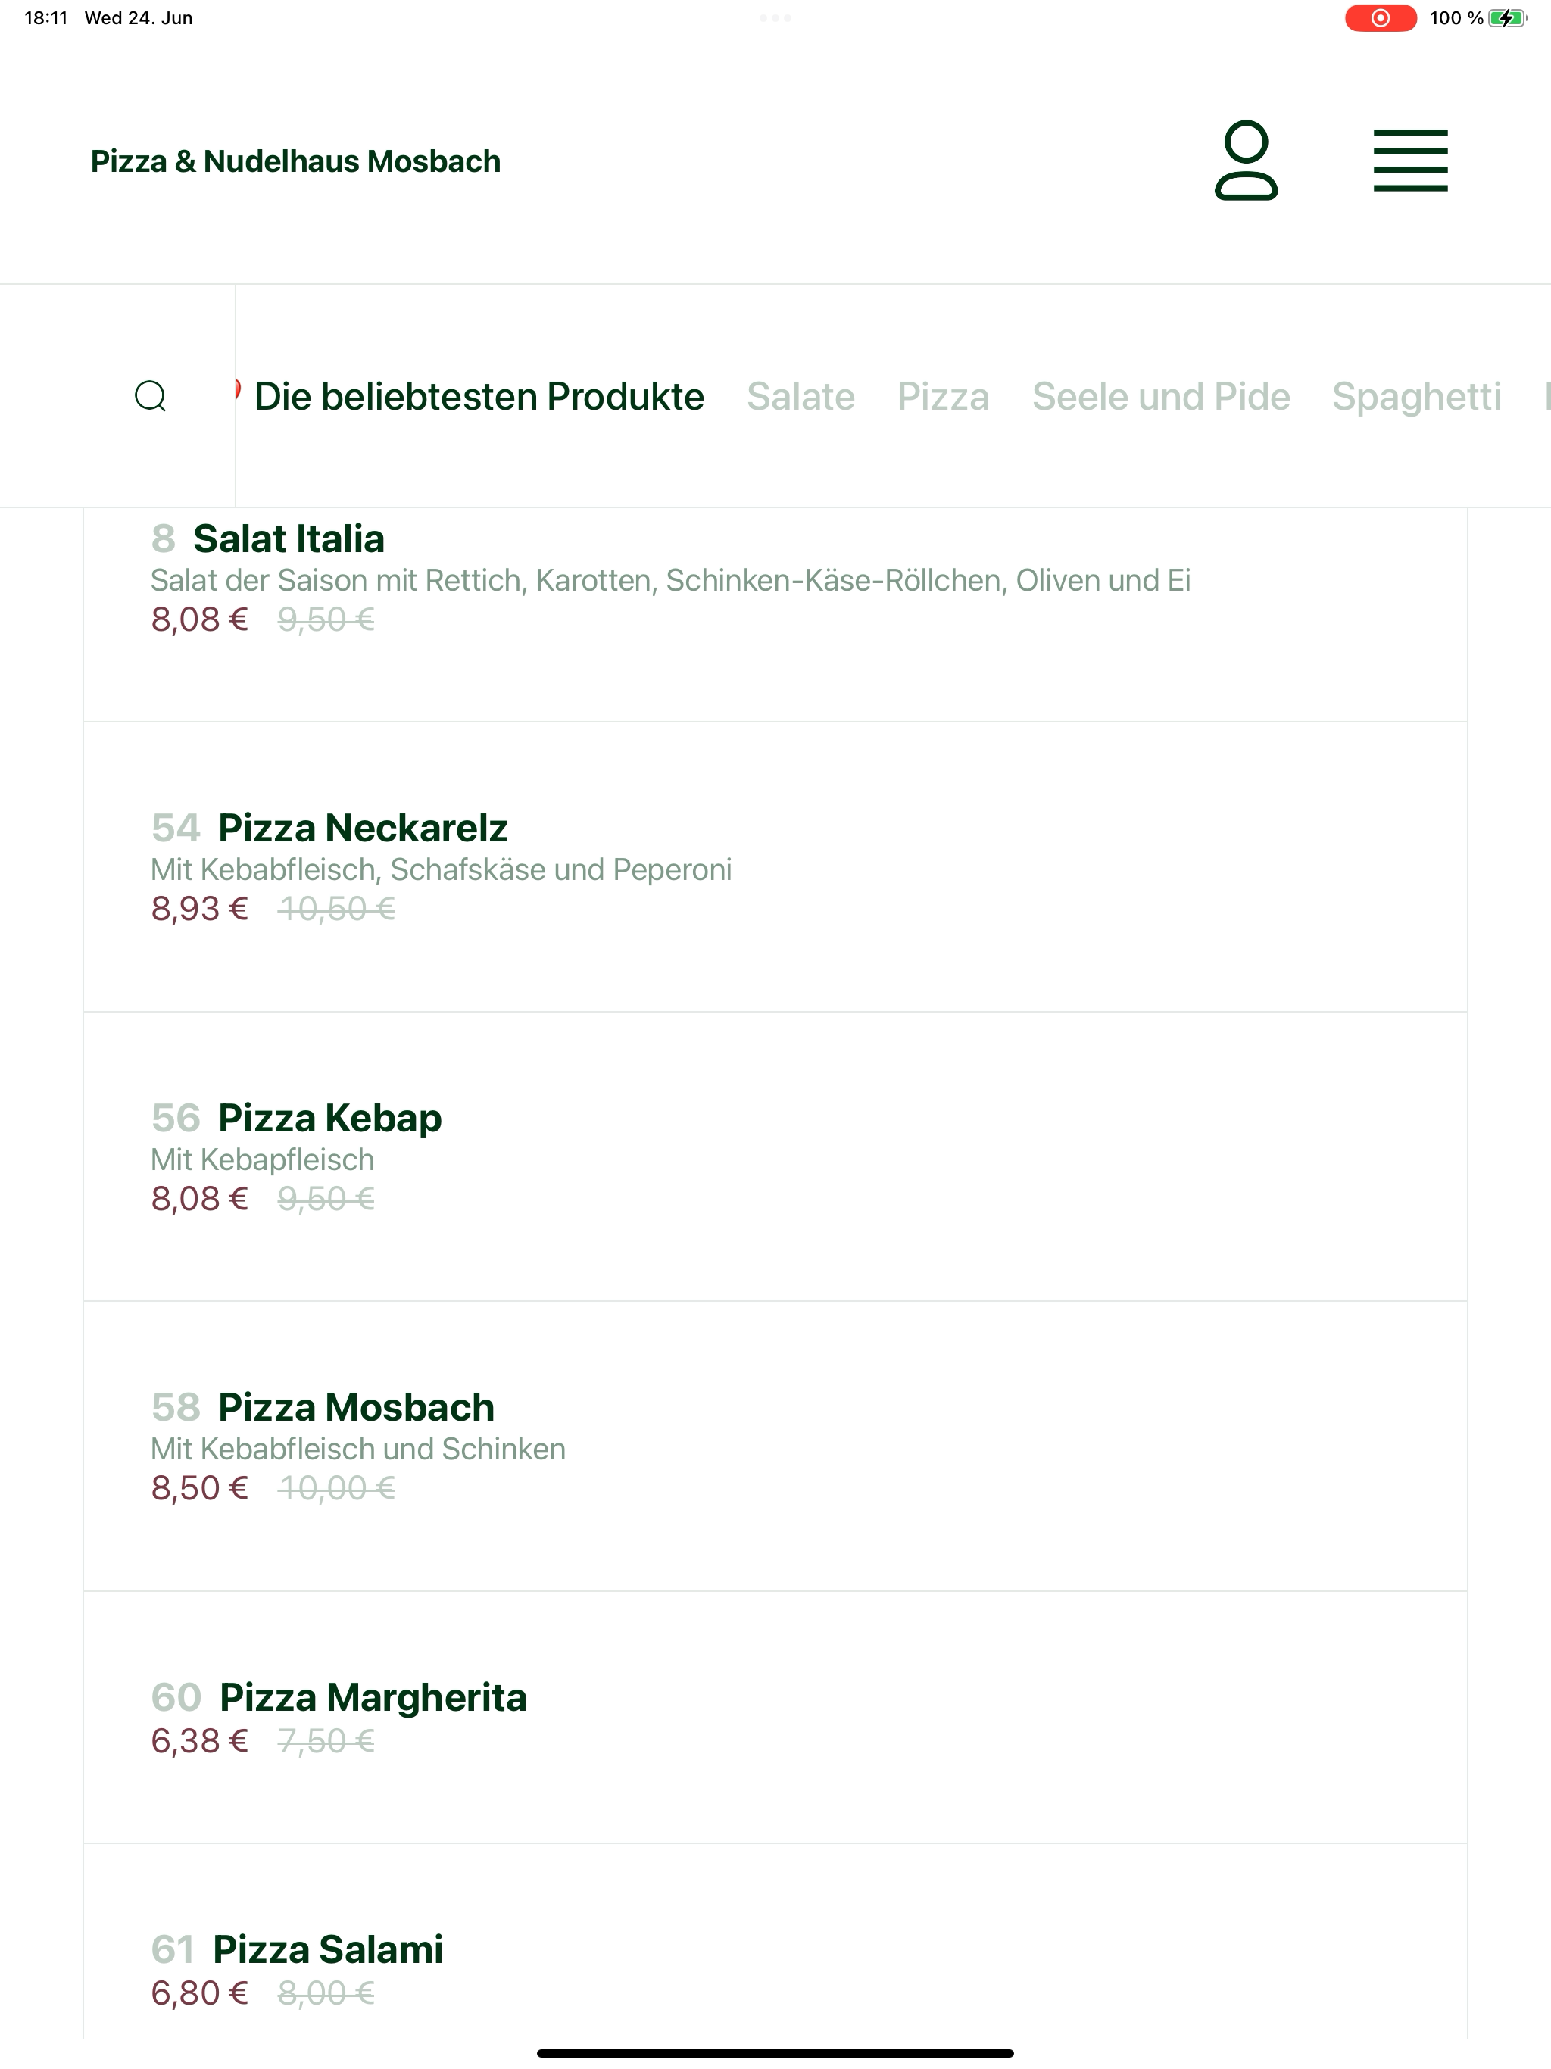
Task: Tap the clock in status bar
Action: [46, 17]
